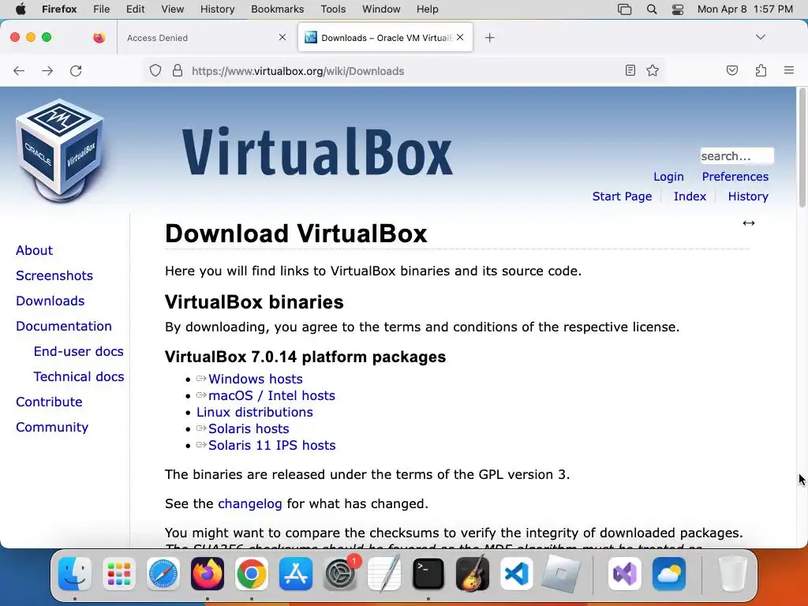Click the macOS / Intel hosts link

tap(271, 395)
